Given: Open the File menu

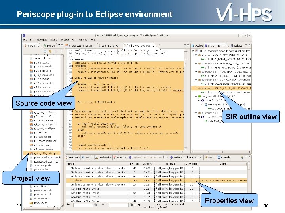Looking at the screenshot, I should point(25,40).
